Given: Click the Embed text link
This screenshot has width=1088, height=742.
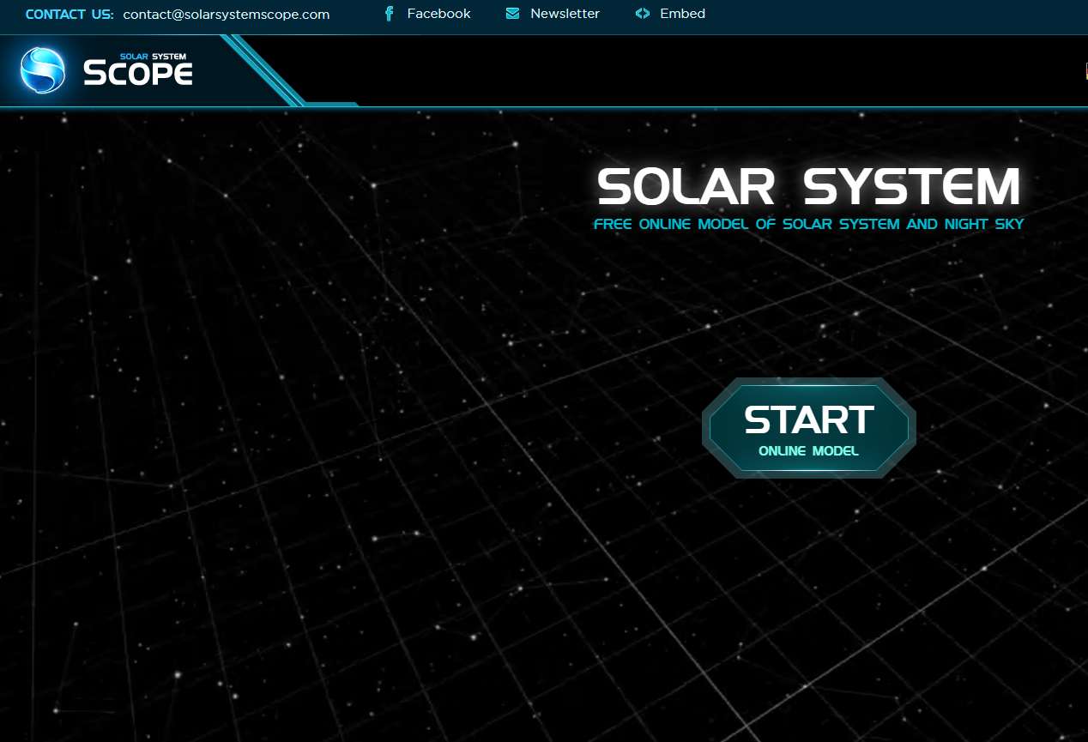Looking at the screenshot, I should pos(683,14).
